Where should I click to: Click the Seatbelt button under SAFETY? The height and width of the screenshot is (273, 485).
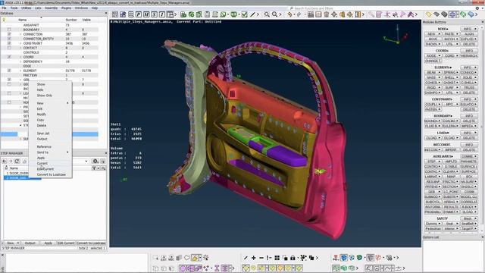469,224
